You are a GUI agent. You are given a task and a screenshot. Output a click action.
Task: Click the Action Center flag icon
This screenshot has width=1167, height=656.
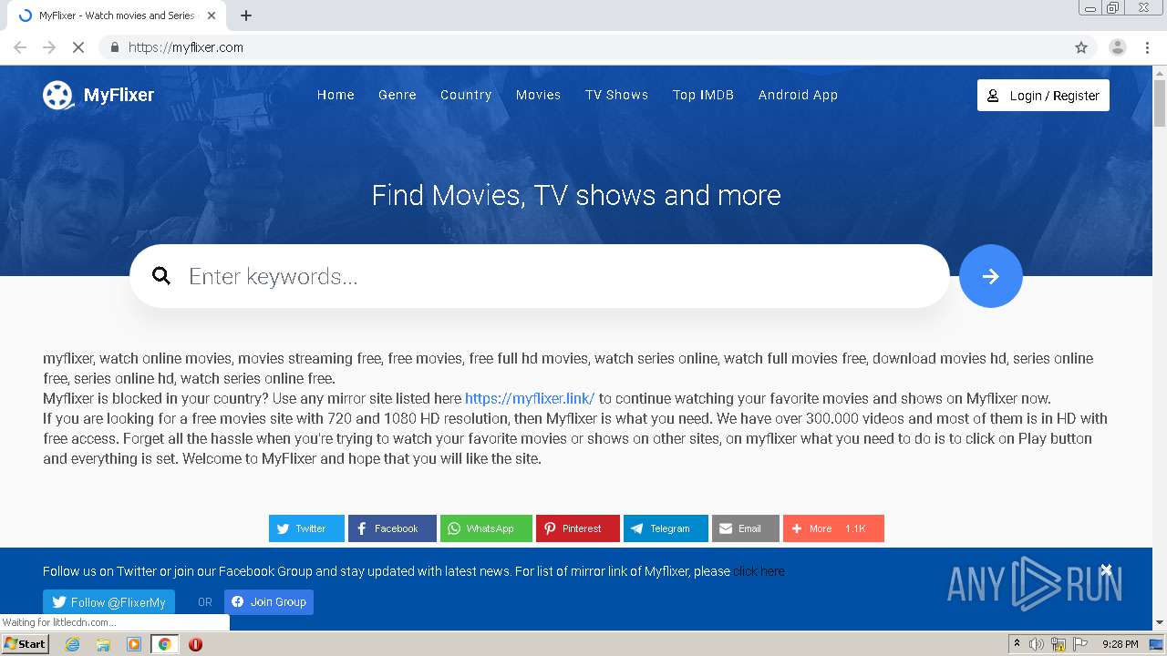click(x=1080, y=644)
